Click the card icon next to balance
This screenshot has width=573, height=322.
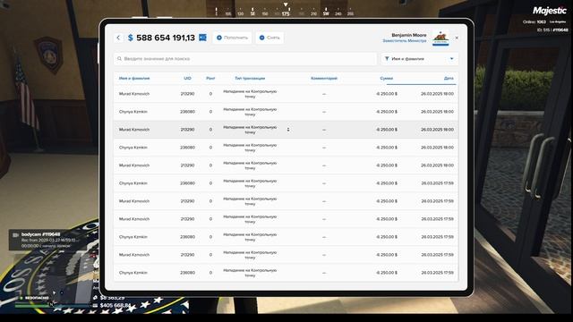tap(203, 38)
